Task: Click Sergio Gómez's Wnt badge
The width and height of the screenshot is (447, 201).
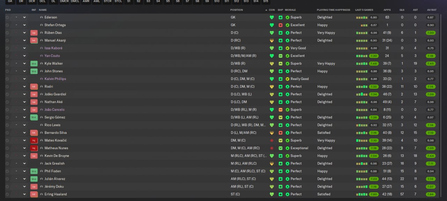Action: pos(34,118)
